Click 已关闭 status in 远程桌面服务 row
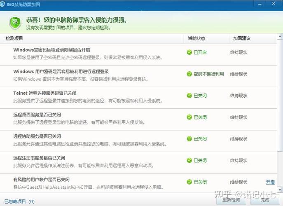This screenshot has width=283, height=206. (x=200, y=117)
